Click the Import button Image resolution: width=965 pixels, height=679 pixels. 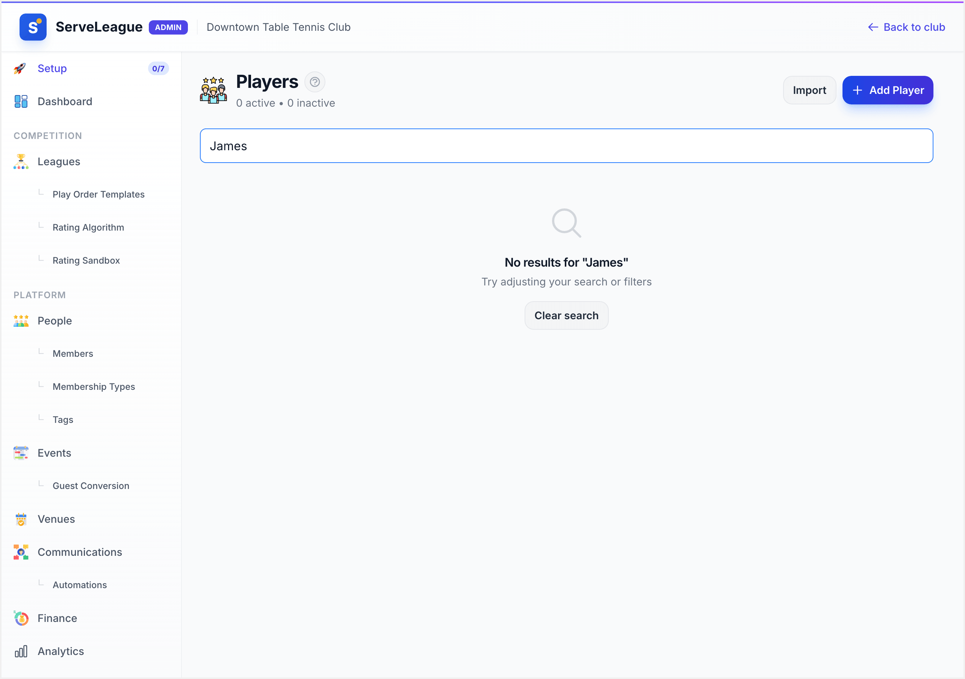(x=809, y=91)
